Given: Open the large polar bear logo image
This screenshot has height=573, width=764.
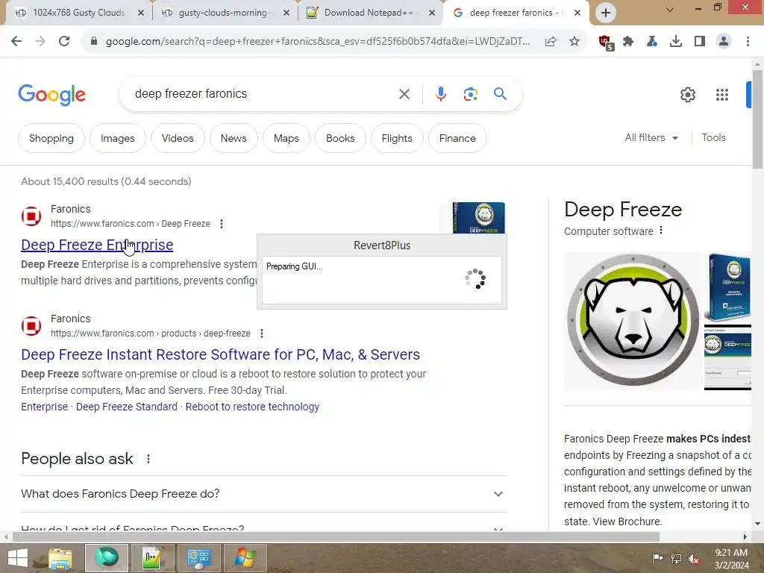Looking at the screenshot, I should coord(633,321).
